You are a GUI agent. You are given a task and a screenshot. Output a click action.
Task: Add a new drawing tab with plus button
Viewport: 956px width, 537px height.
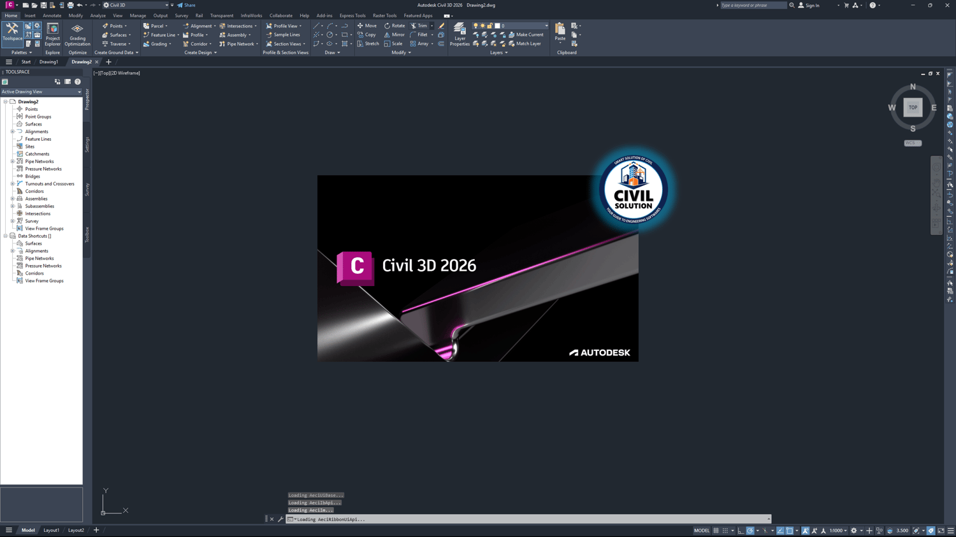click(x=108, y=62)
